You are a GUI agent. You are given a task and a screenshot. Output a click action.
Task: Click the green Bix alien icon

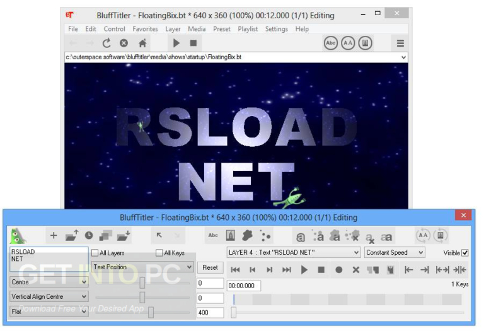(18, 236)
